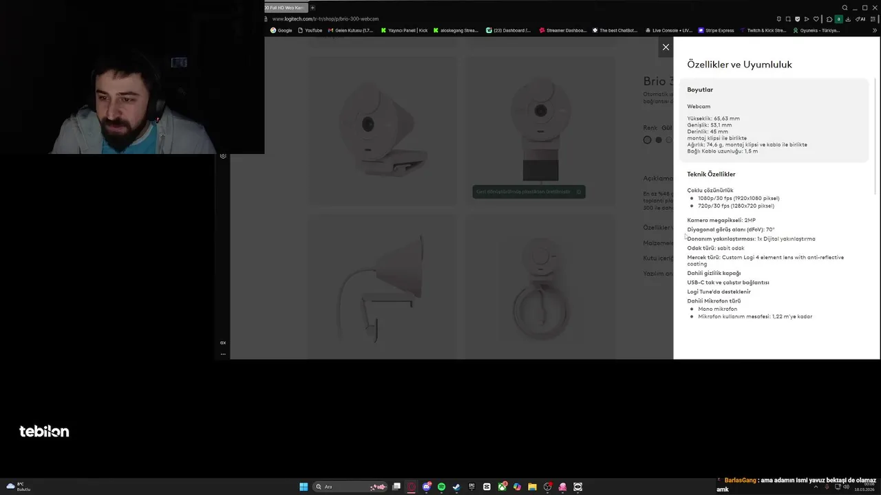Open OBS Studio from the taskbar
Image resolution: width=881 pixels, height=495 pixels.
548,487
